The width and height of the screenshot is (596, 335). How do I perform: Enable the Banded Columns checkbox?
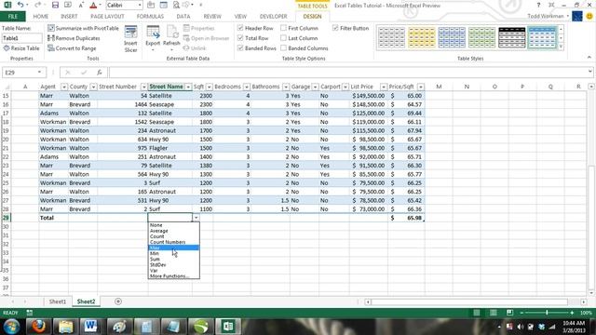tap(283, 48)
